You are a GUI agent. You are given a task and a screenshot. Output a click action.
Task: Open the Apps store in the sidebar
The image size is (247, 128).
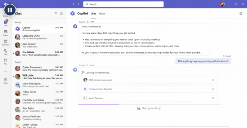(x=5, y=81)
